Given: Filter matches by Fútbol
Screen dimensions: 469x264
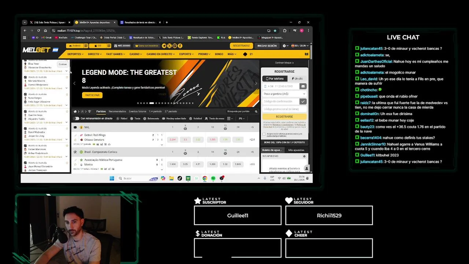Looking at the screenshot, I should (122, 118).
